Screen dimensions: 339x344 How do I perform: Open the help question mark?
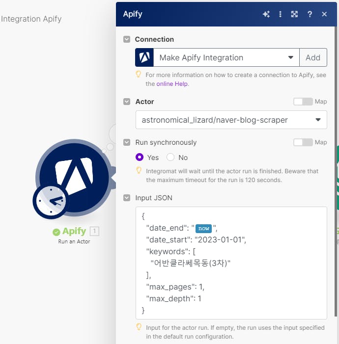(x=310, y=14)
